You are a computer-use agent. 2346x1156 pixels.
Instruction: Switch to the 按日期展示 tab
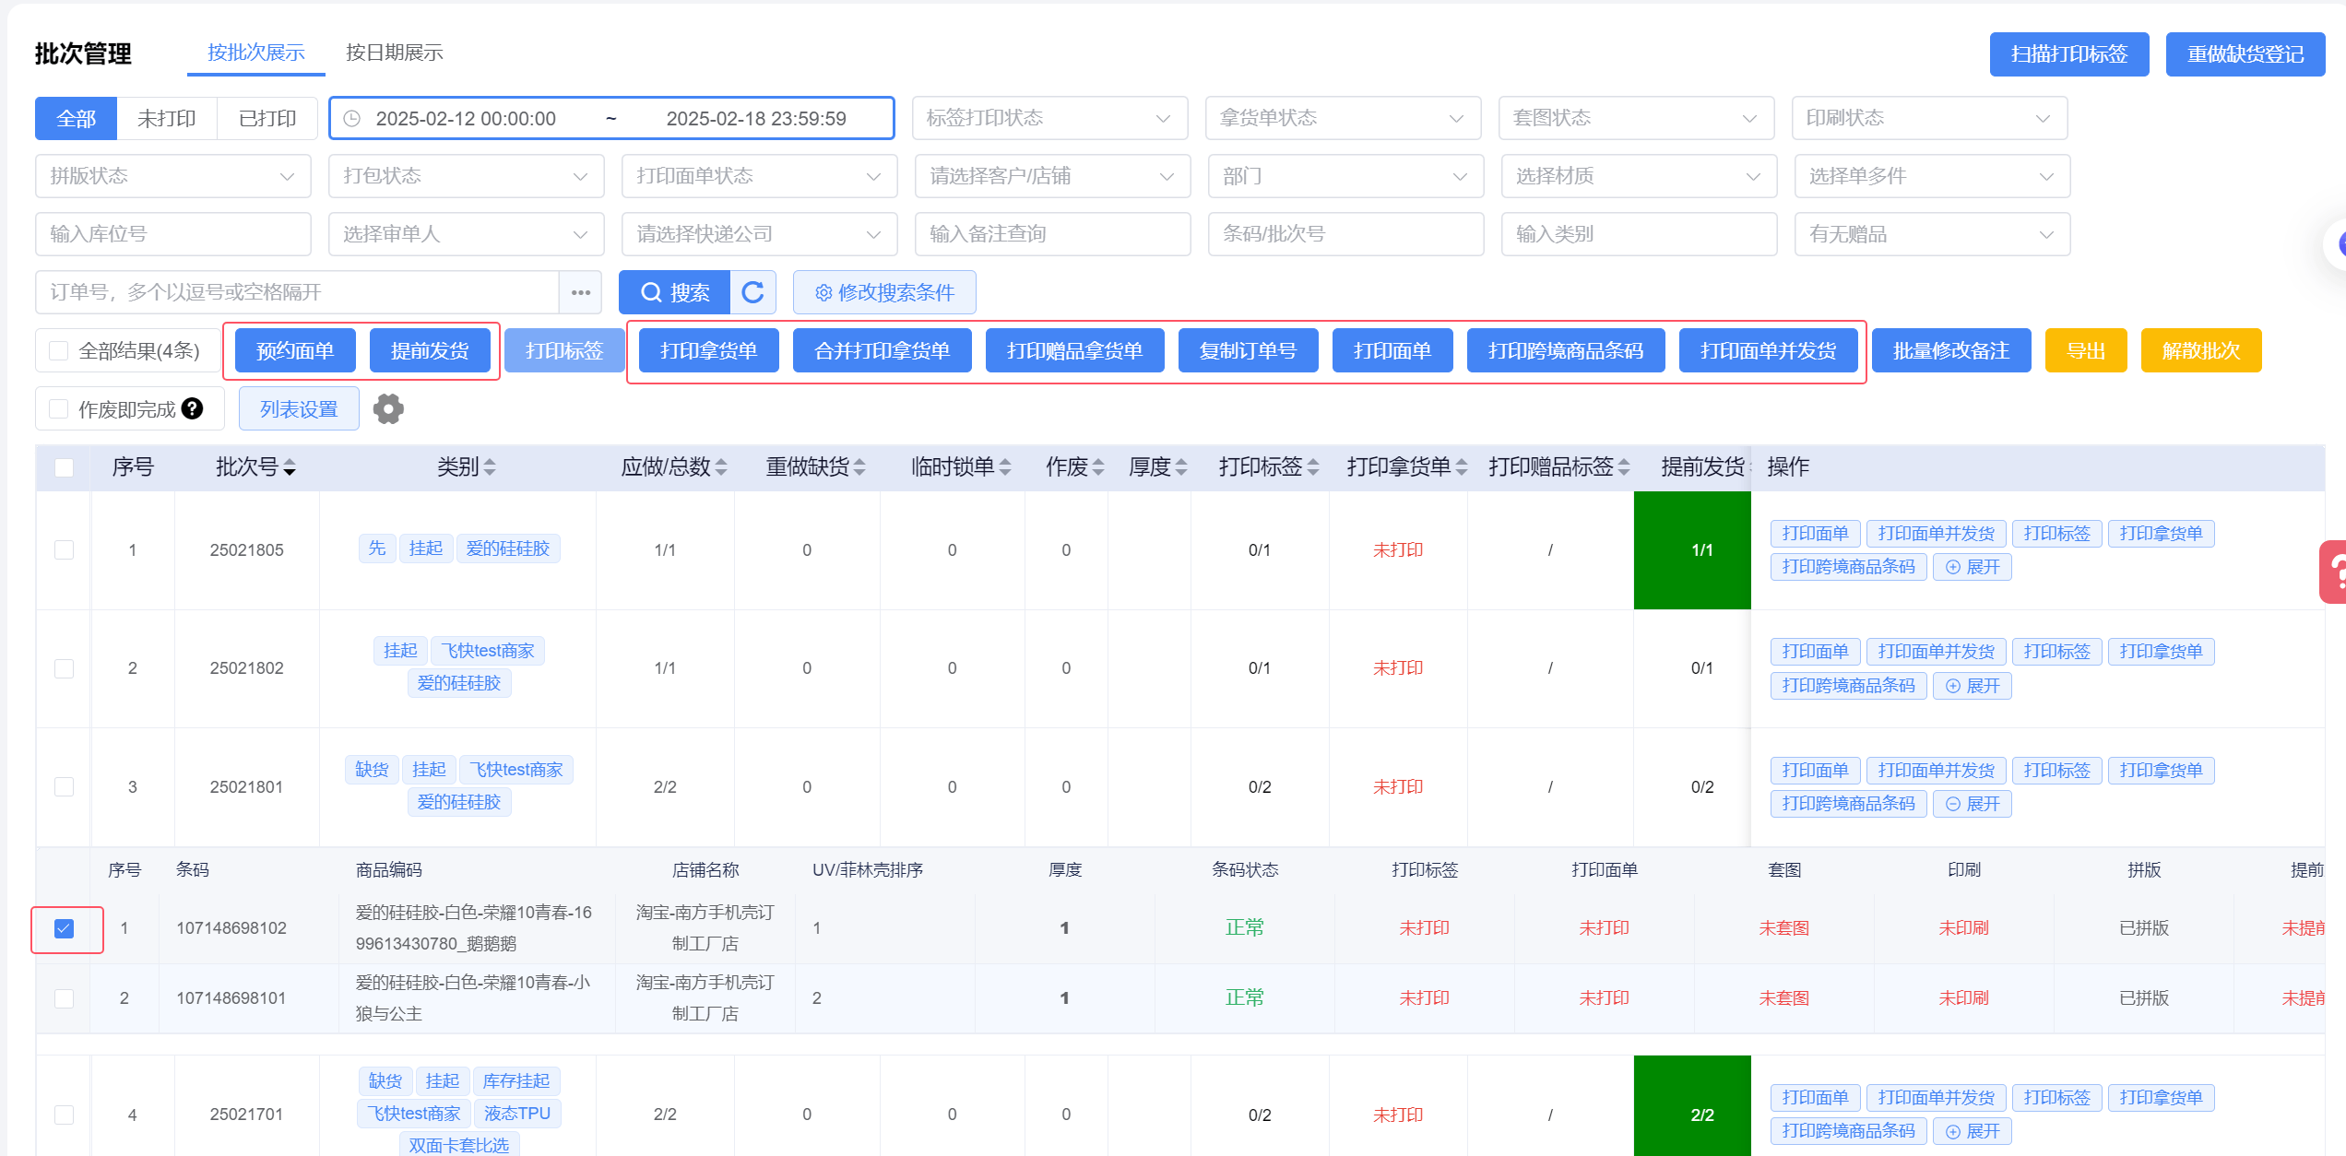click(x=394, y=53)
